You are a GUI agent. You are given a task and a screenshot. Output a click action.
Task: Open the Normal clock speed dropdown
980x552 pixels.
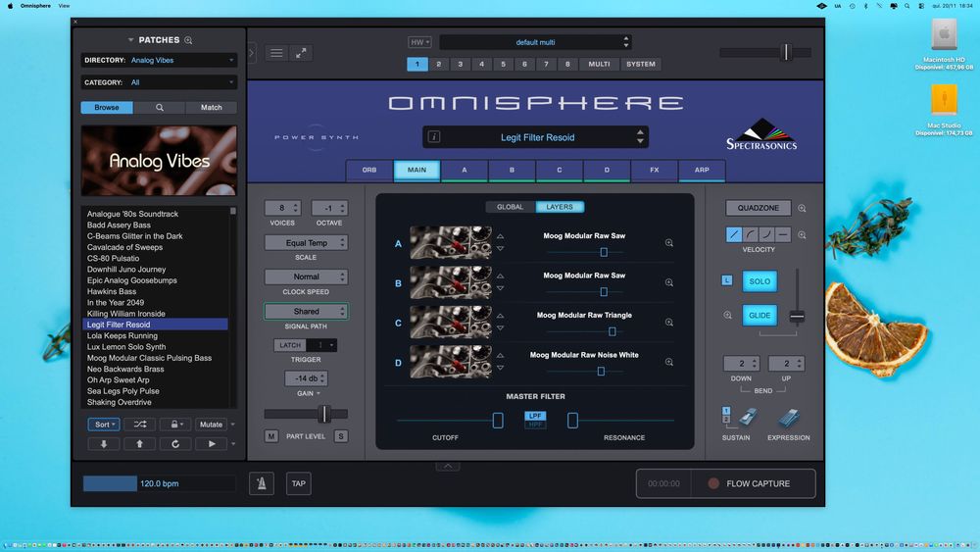[x=306, y=276]
